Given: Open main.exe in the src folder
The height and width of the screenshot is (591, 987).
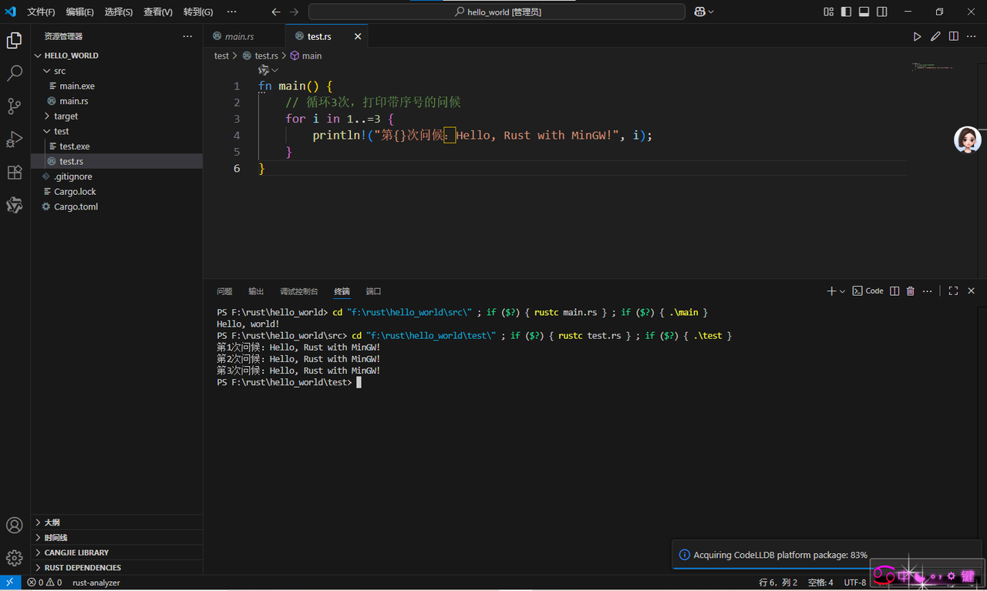Looking at the screenshot, I should (x=116, y=86).
